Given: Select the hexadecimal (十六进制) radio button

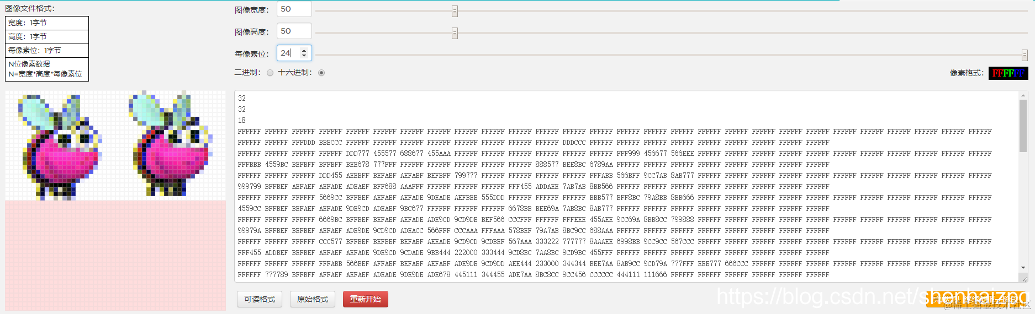Looking at the screenshot, I should 321,73.
